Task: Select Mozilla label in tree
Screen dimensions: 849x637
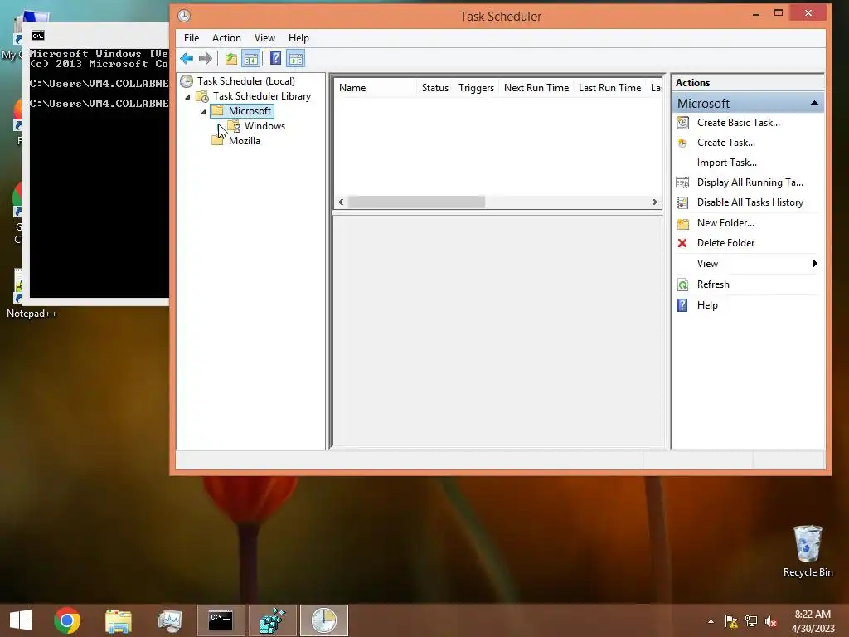Action: [x=245, y=141]
